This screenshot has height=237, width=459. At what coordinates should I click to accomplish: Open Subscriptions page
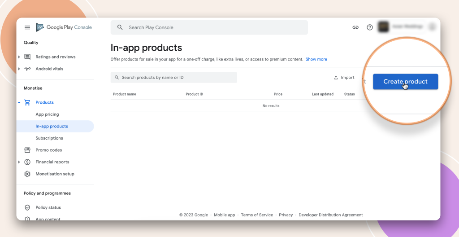[x=49, y=138]
